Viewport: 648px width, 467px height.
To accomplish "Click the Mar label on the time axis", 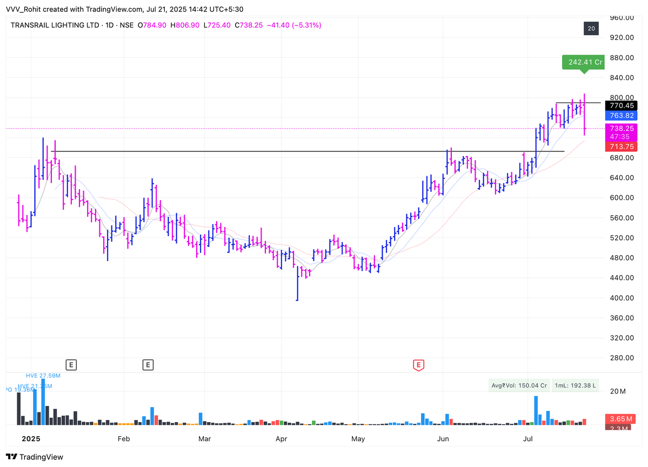I will point(205,438).
